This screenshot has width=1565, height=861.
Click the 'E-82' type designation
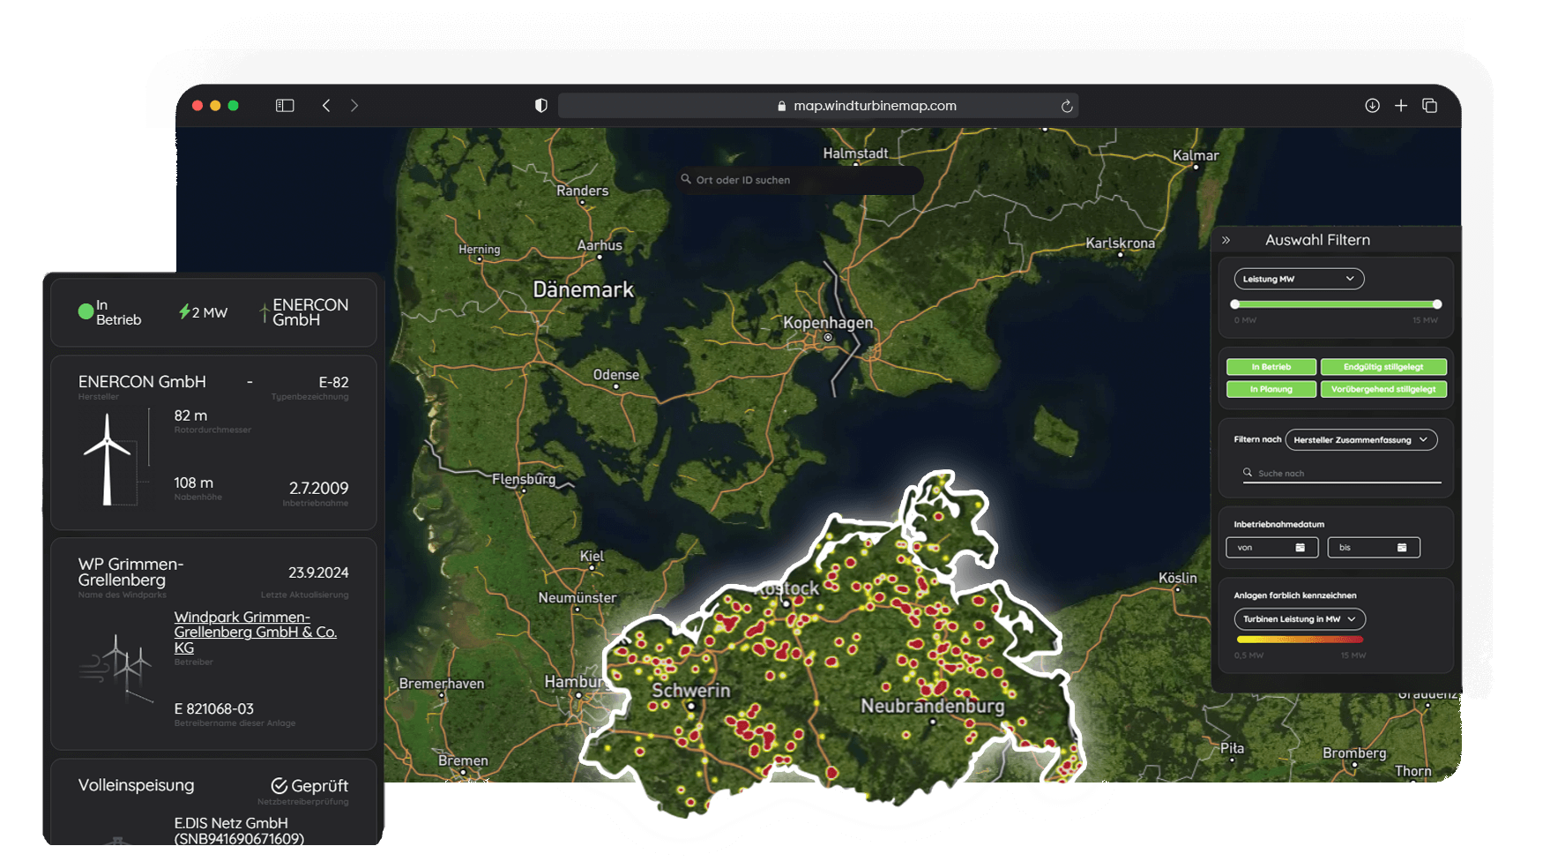coord(333,383)
